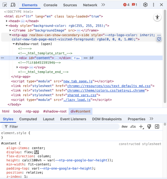Click the red error count badge
This screenshot has height=179, width=167.
click(x=126, y=5)
